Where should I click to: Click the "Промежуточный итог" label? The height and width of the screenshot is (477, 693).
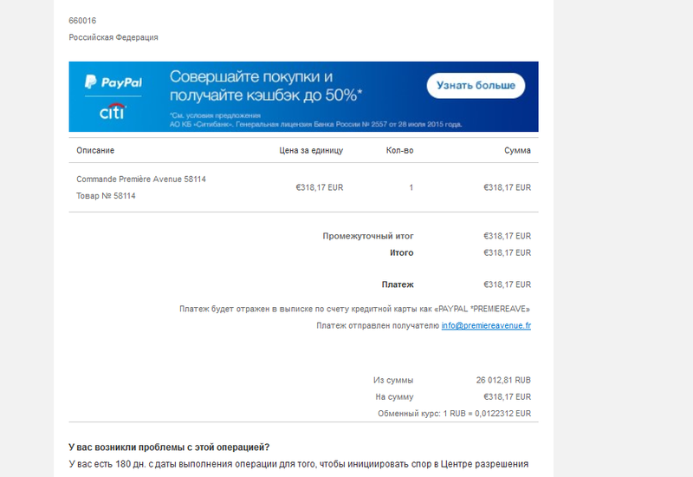[368, 236]
